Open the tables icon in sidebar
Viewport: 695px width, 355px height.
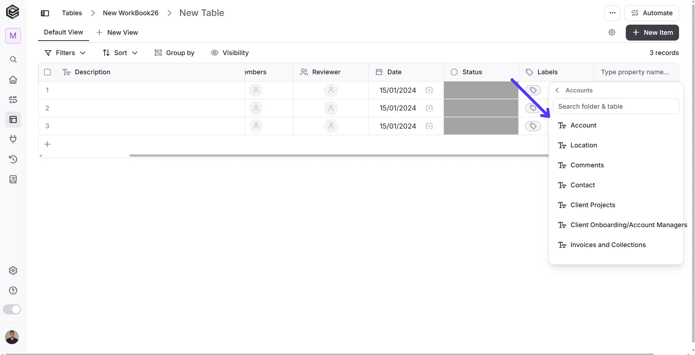[13, 120]
